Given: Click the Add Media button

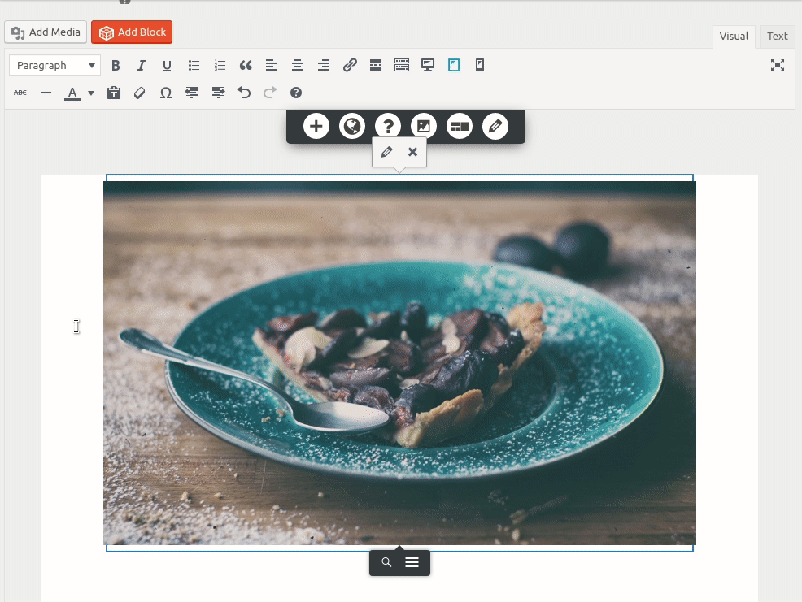Looking at the screenshot, I should (x=46, y=32).
